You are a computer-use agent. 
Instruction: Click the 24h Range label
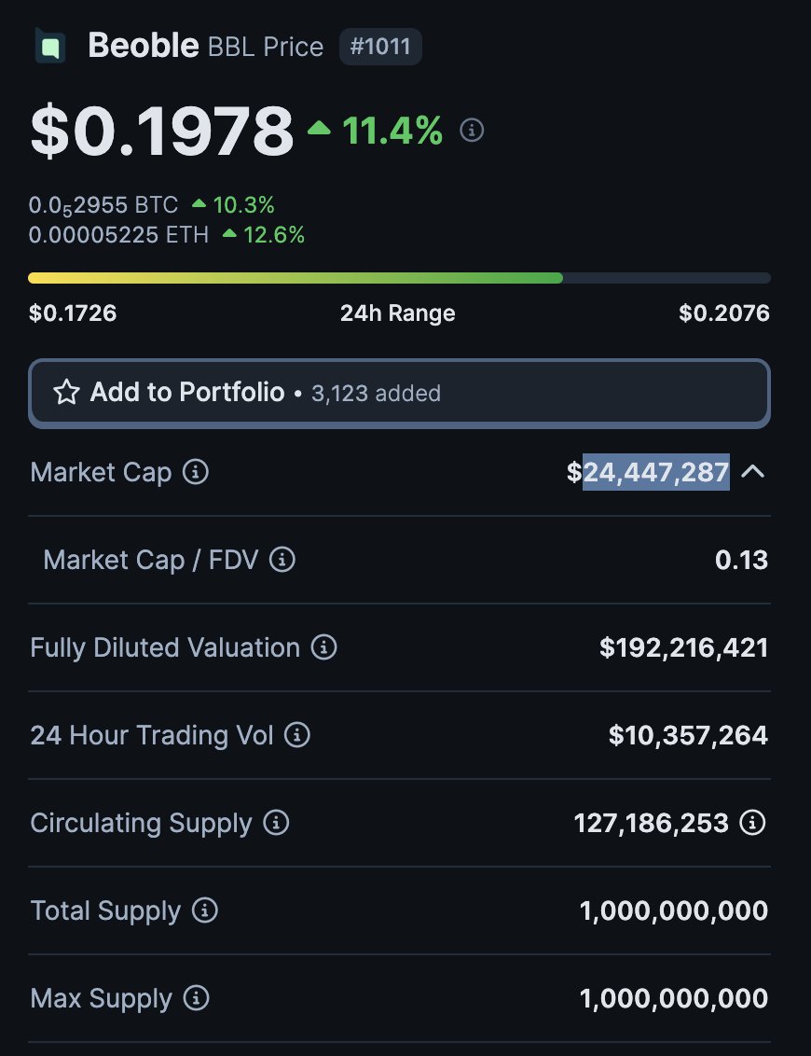(x=397, y=313)
